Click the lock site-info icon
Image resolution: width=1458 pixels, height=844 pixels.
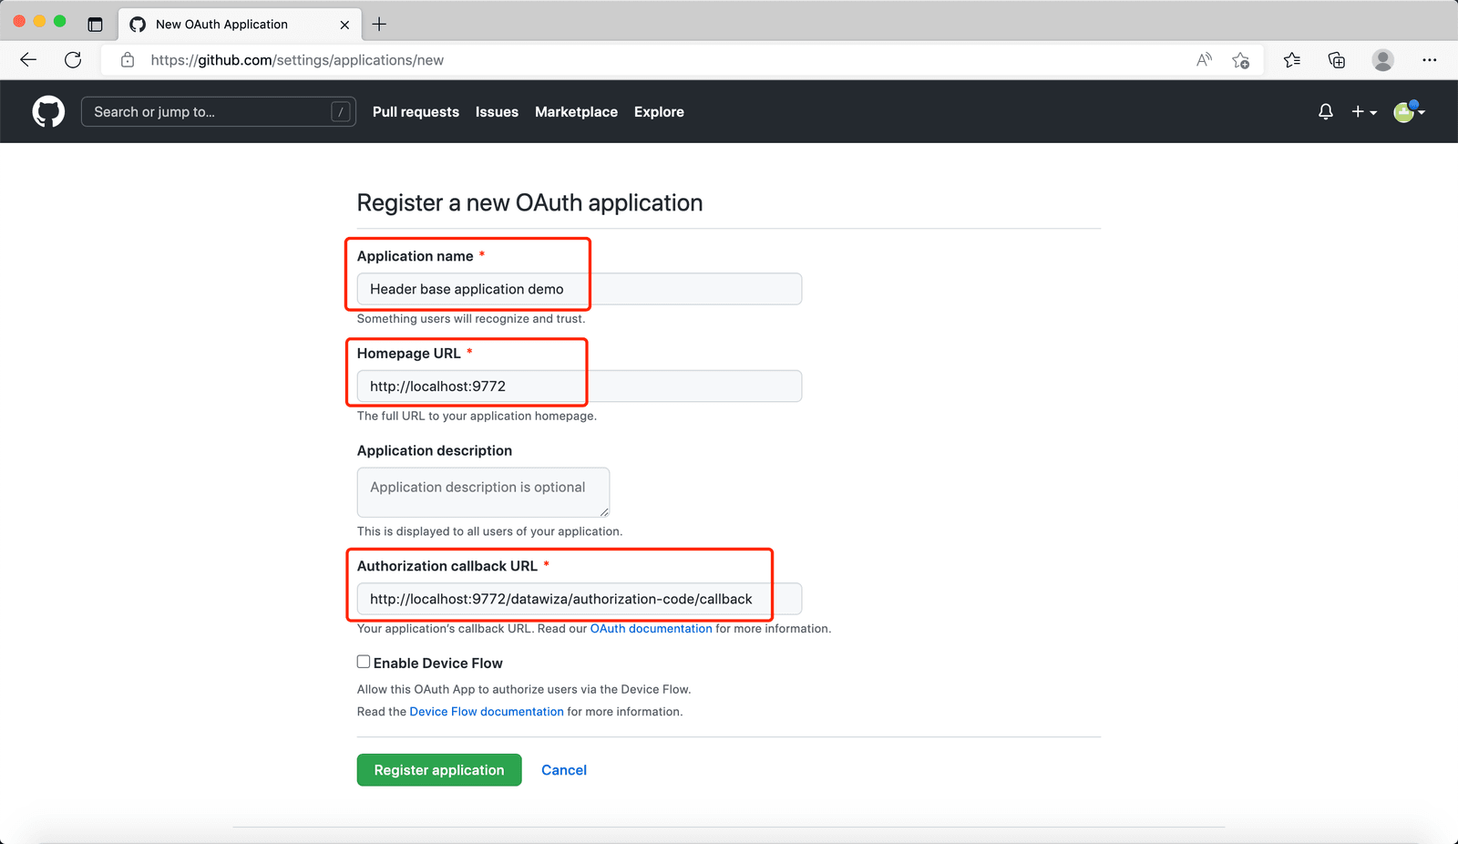click(128, 60)
